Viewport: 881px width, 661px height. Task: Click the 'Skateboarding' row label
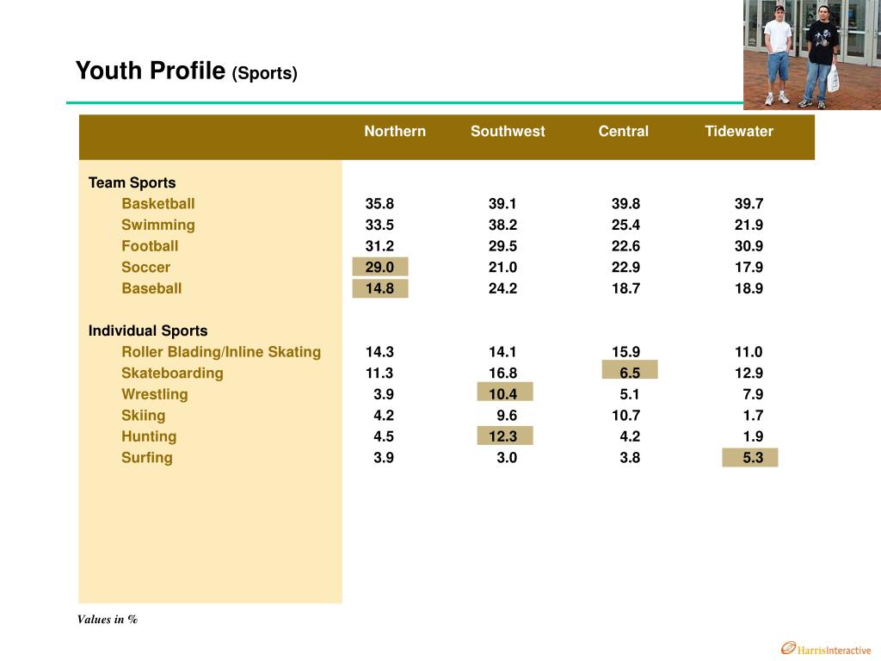point(172,374)
